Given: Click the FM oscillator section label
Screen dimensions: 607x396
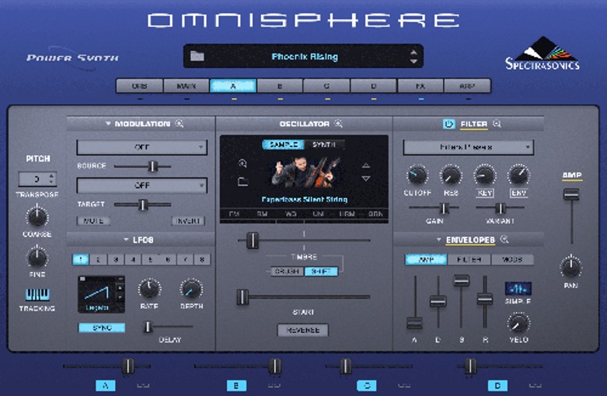Looking at the screenshot, I should (x=234, y=214).
